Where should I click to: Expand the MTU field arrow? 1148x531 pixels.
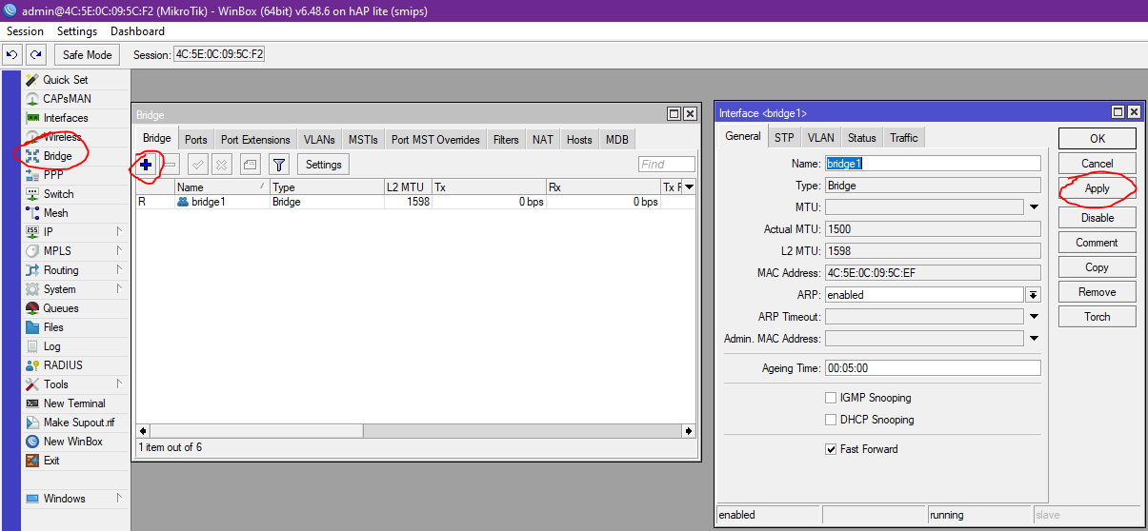(x=1034, y=206)
